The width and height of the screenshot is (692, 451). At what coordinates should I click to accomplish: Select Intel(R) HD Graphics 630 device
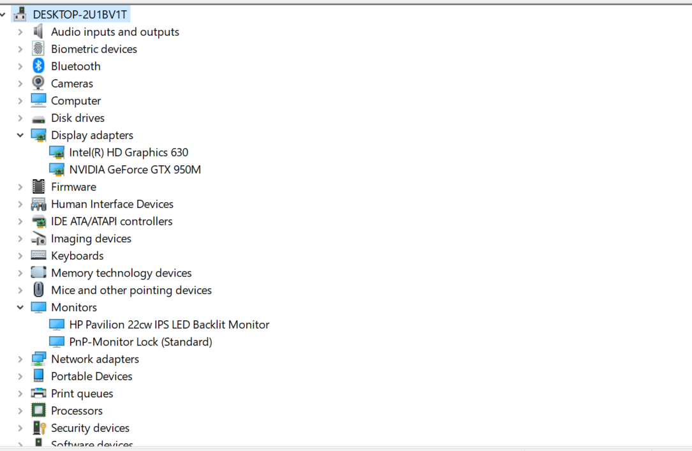(128, 152)
